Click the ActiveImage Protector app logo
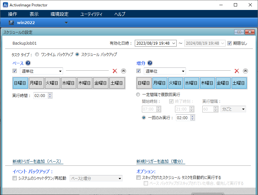 tap(5, 5)
